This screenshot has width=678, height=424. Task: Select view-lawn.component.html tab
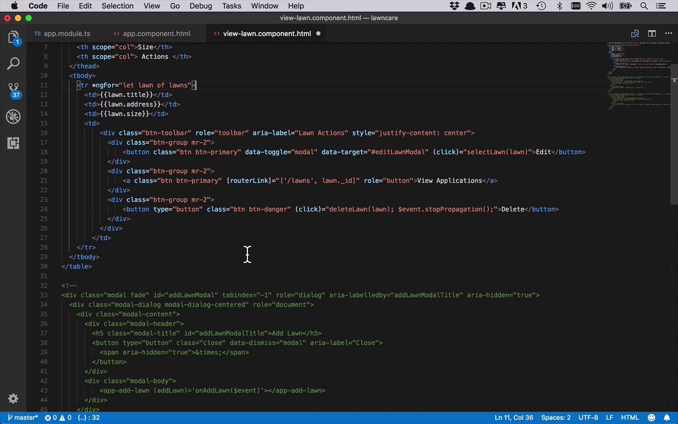(267, 33)
